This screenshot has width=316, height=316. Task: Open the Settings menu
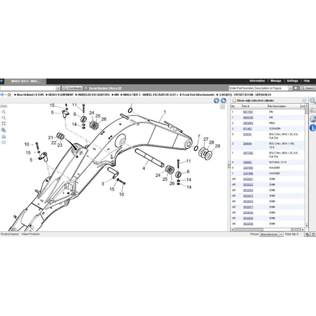(x=292, y=81)
